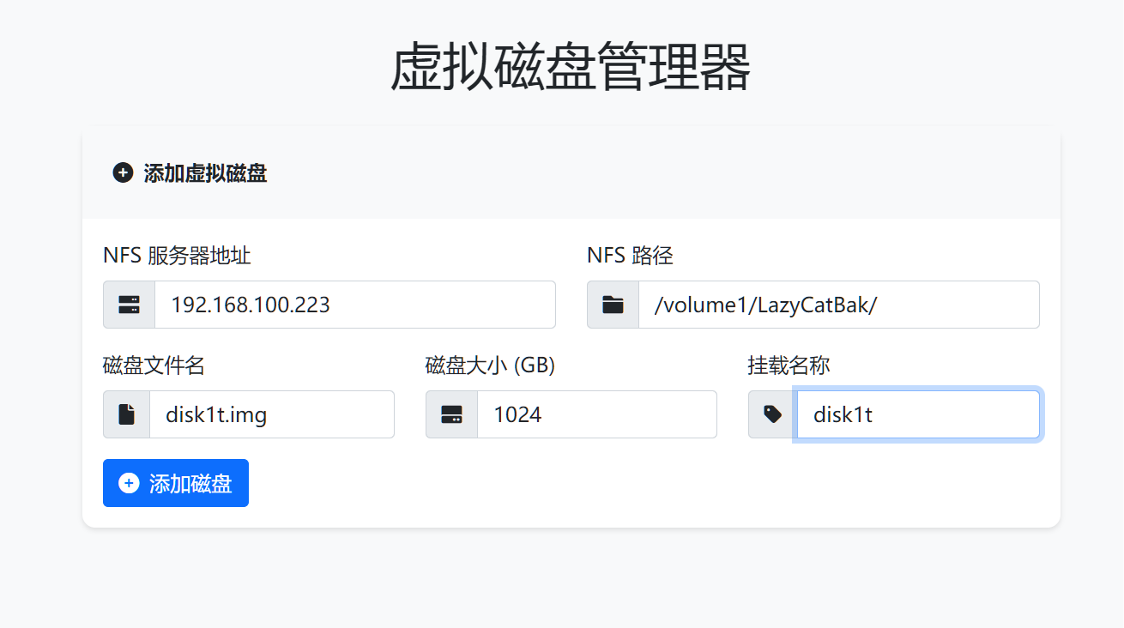
Task: Click the 添加虚拟磁盘 header text
Action: click(205, 173)
